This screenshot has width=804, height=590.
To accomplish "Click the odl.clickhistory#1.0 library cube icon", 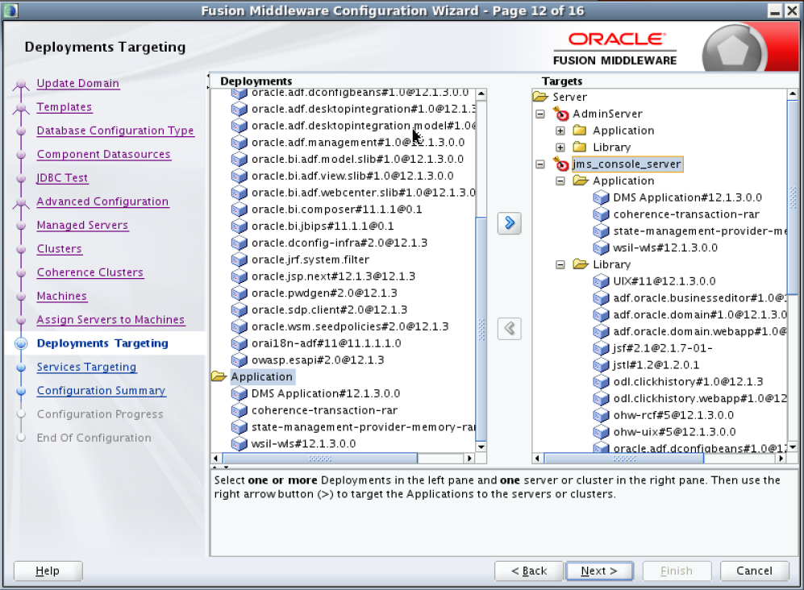I will pos(601,382).
